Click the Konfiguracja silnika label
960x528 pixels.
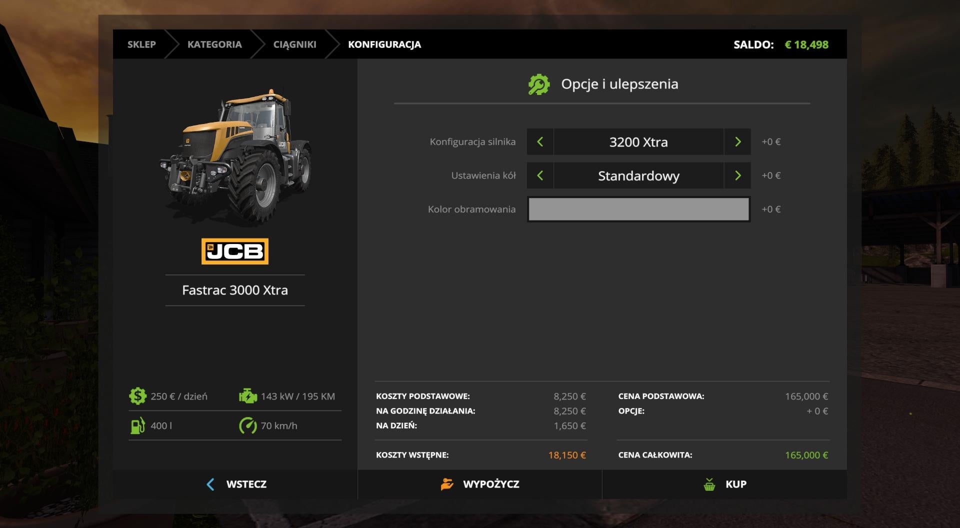pyautogui.click(x=472, y=142)
